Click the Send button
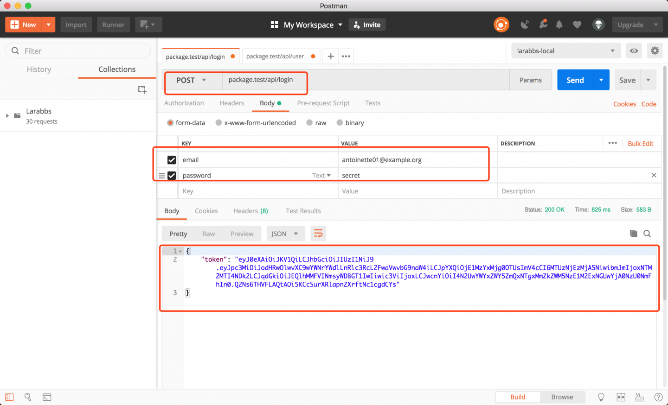Screen dimensions: 668x405 (575, 80)
